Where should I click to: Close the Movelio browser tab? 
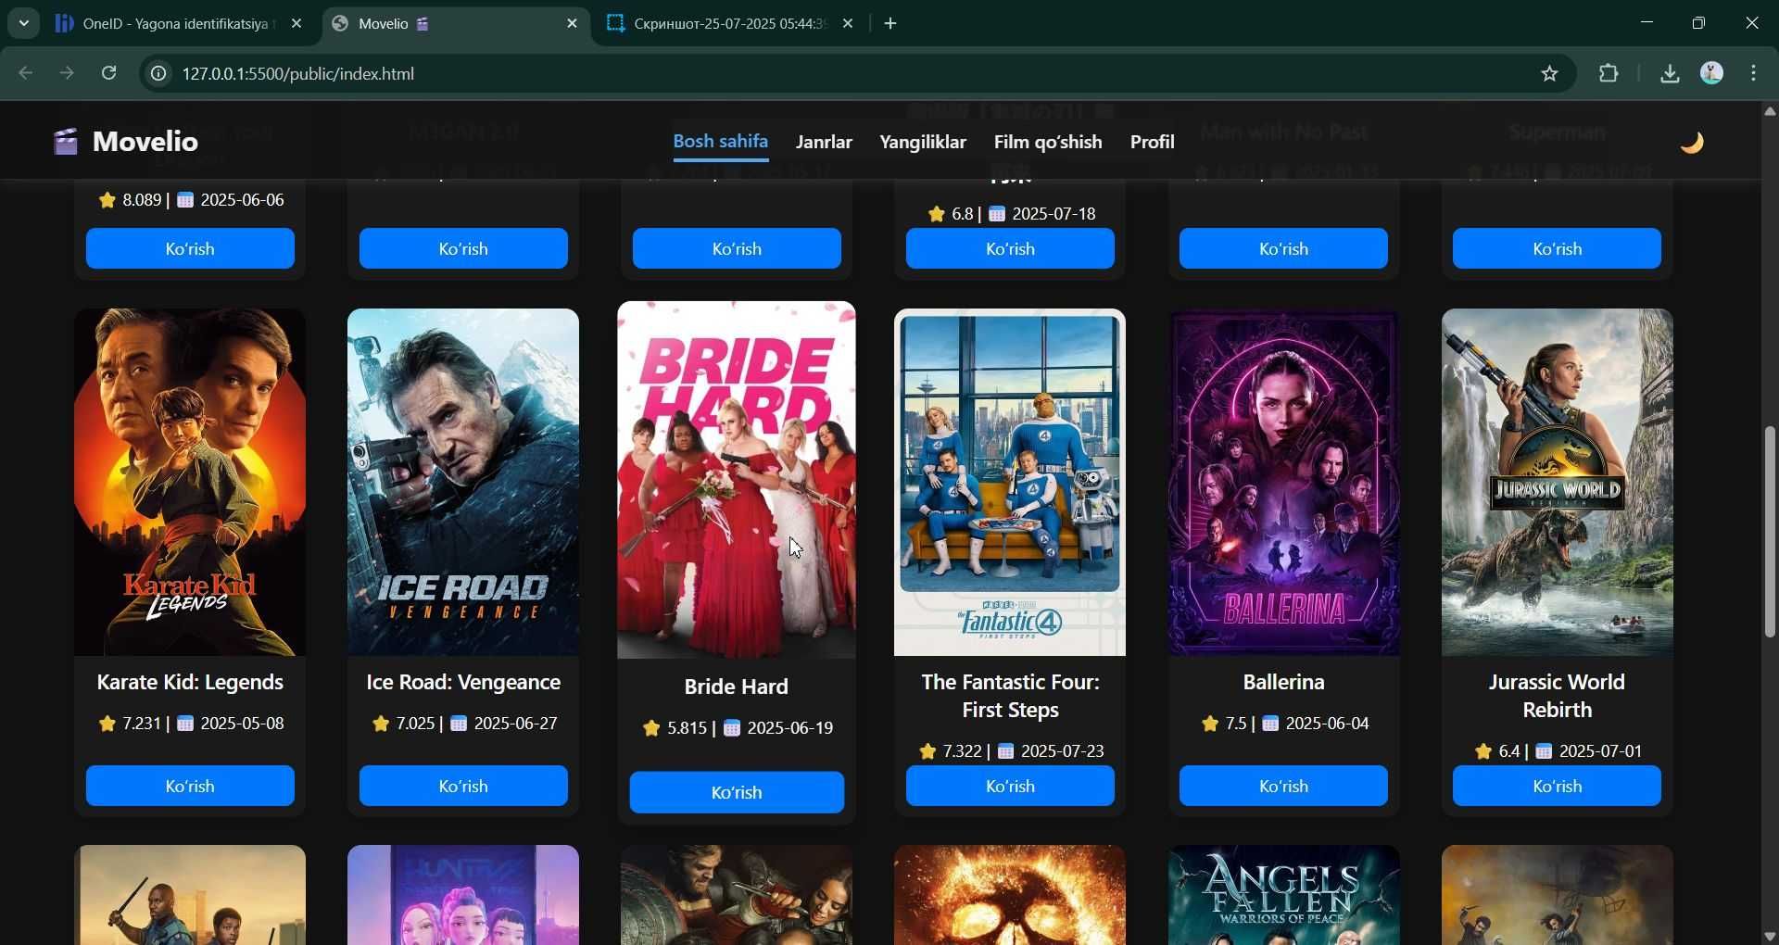572,24
